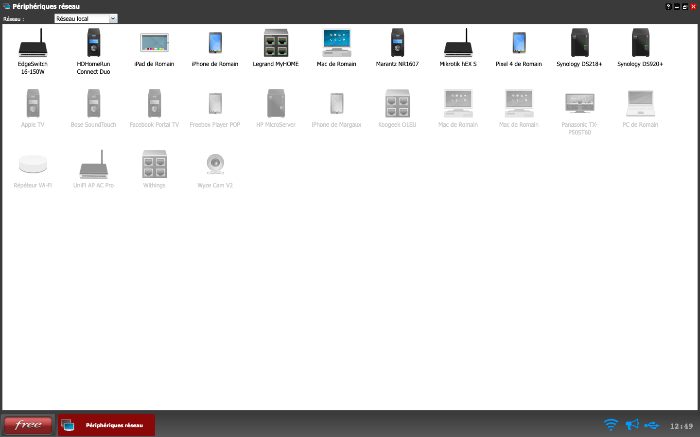Select the Facebook Portal TV device icon
This screenshot has width=700, height=437.
(154, 103)
